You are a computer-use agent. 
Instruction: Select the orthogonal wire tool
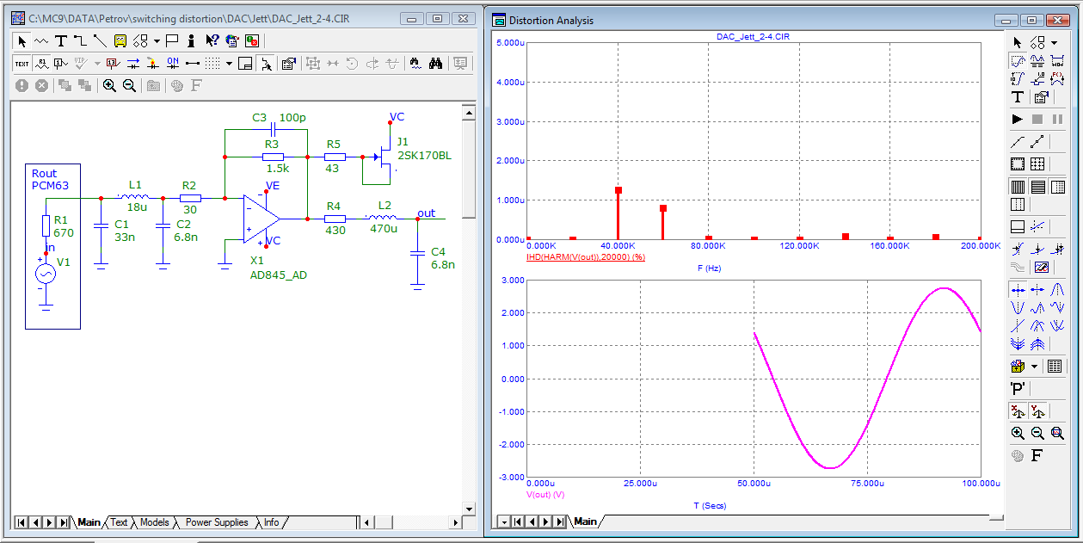(x=80, y=40)
